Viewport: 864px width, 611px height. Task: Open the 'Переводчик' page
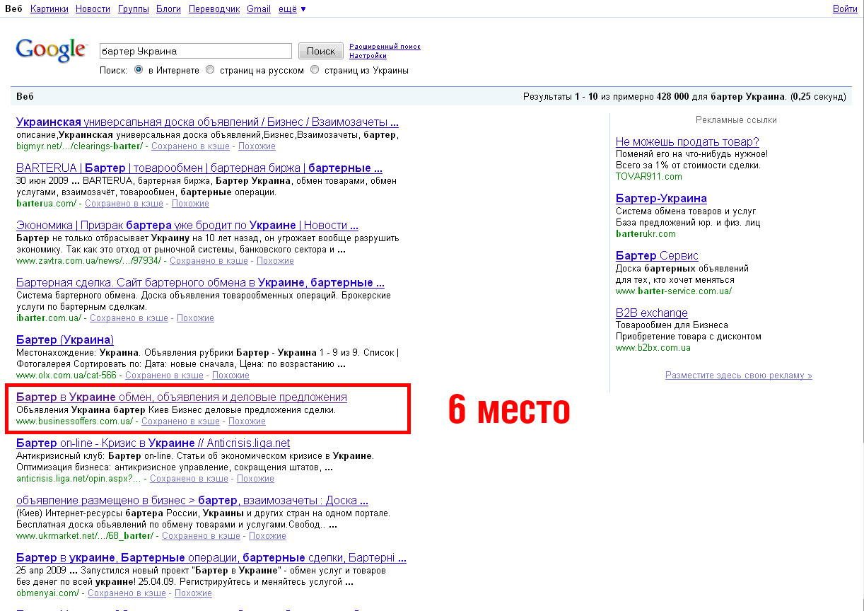[x=213, y=8]
